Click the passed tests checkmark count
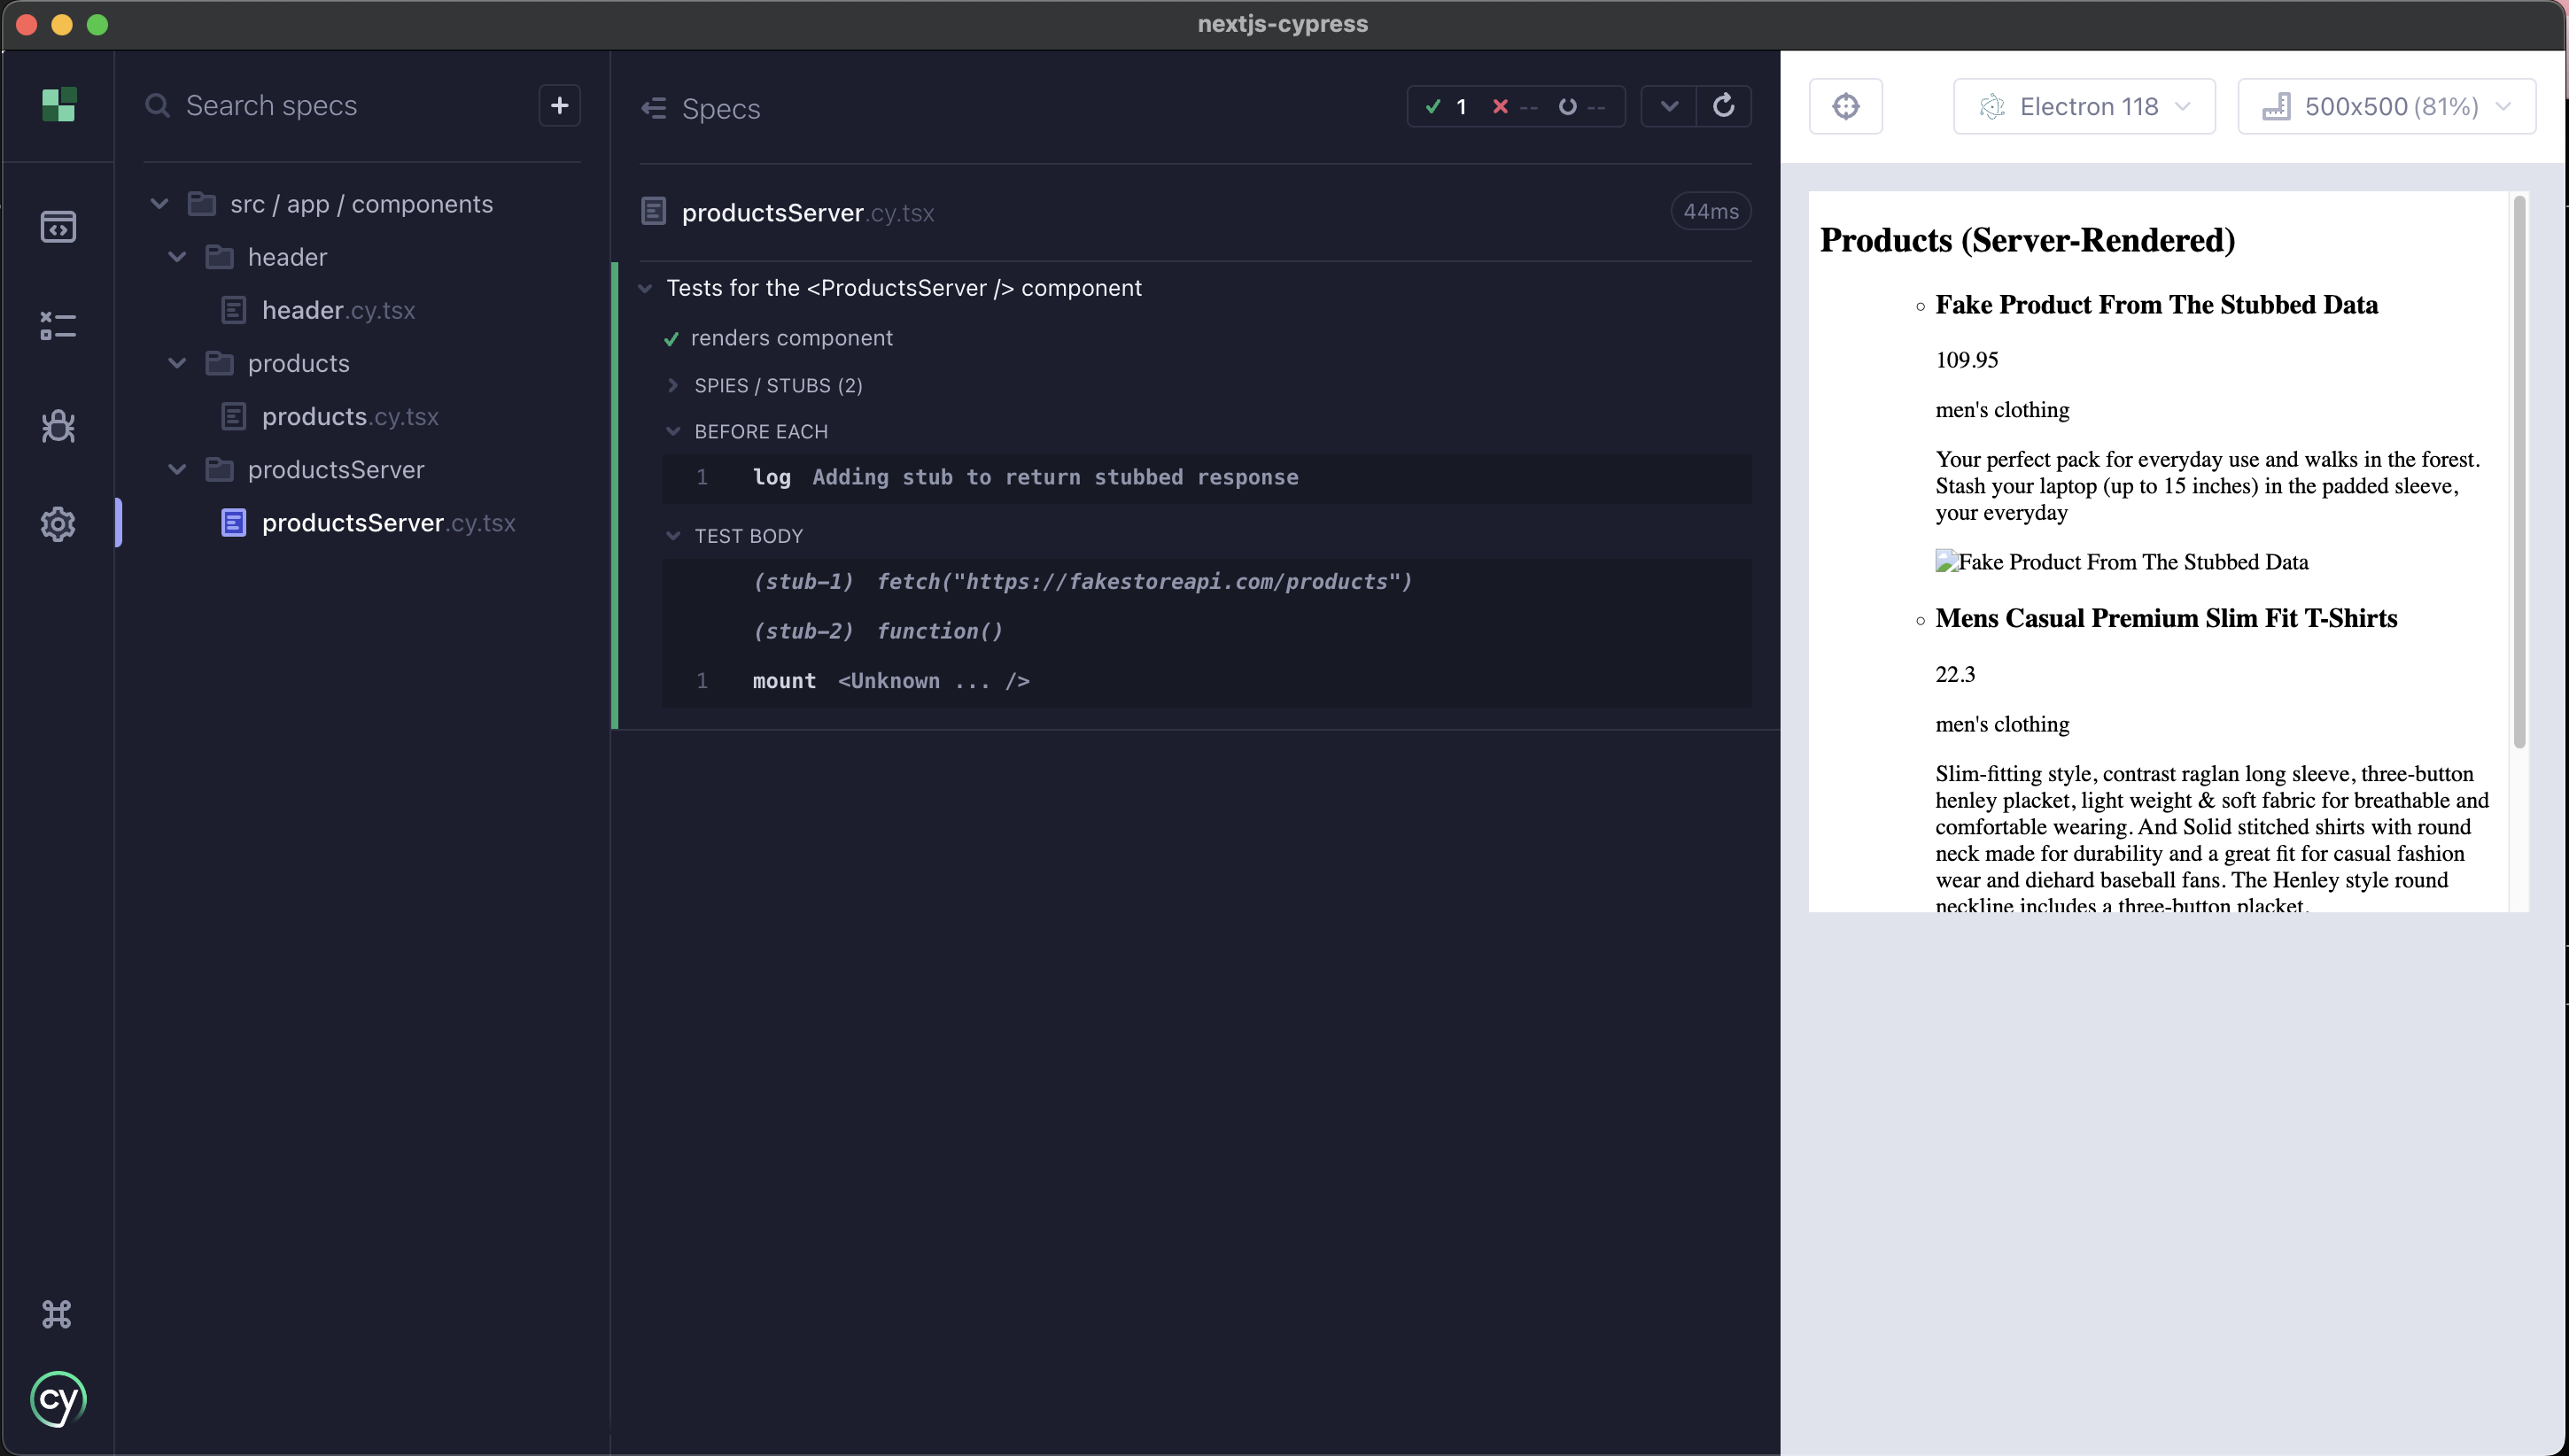This screenshot has height=1456, width=2569. 1446,106
